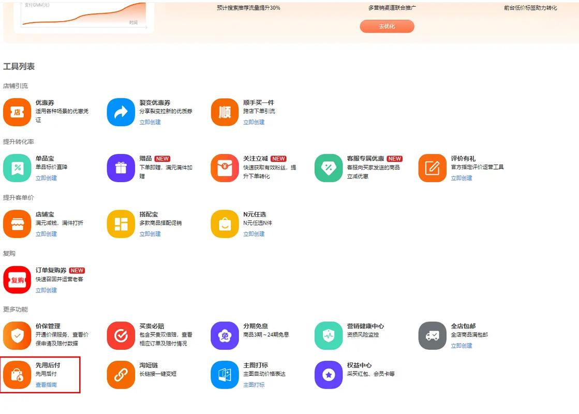Image resolution: width=579 pixels, height=414 pixels.
Task: Click the 淘短链 title text
Action: point(149,365)
